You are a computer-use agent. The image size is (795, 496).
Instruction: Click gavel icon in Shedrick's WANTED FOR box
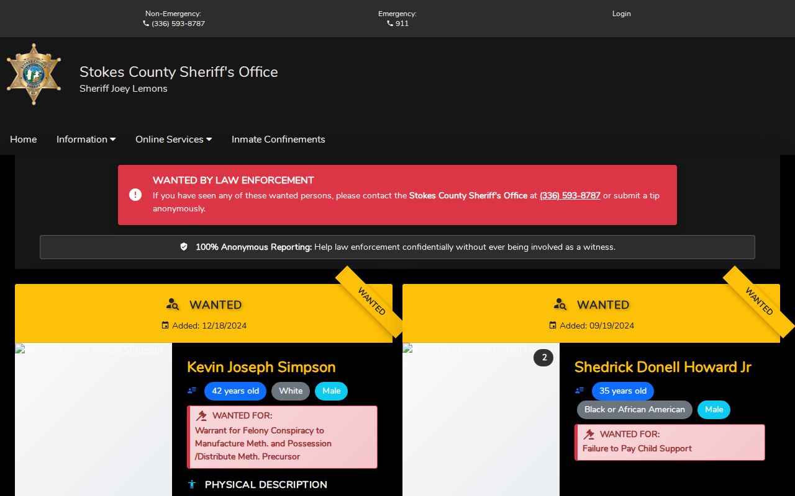click(589, 434)
